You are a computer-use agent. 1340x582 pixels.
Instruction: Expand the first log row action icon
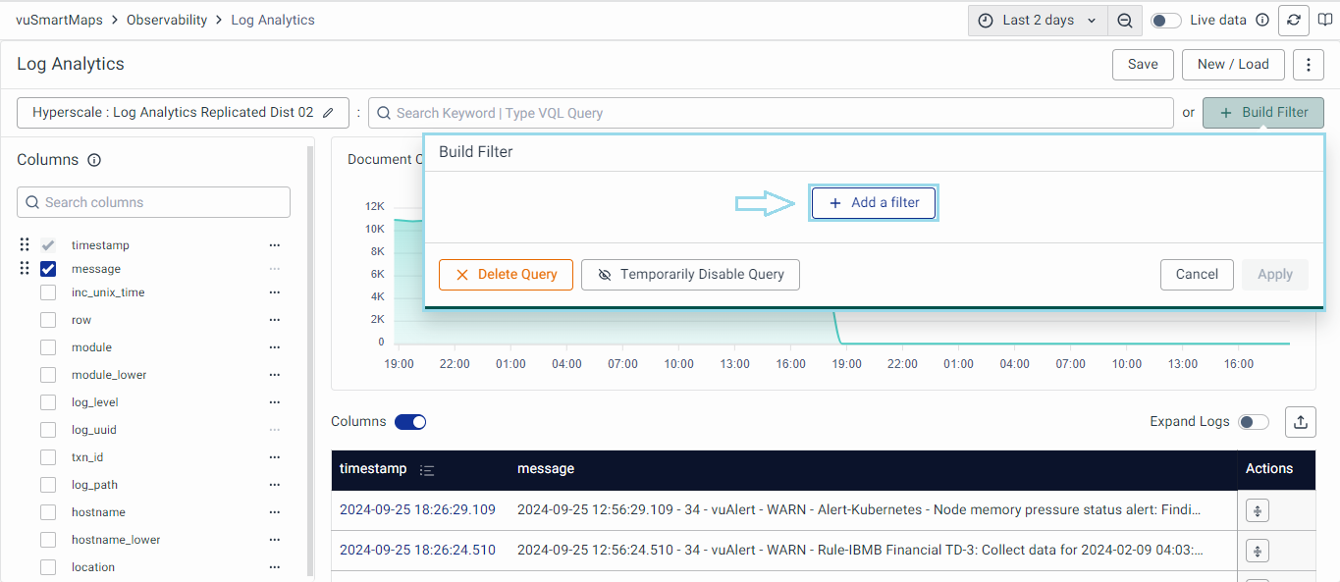(x=1258, y=510)
